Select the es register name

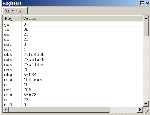(7, 35)
